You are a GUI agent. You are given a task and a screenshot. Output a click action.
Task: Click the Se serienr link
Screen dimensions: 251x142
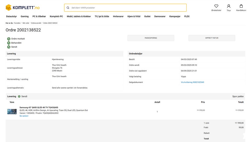pyautogui.click(x=24, y=116)
